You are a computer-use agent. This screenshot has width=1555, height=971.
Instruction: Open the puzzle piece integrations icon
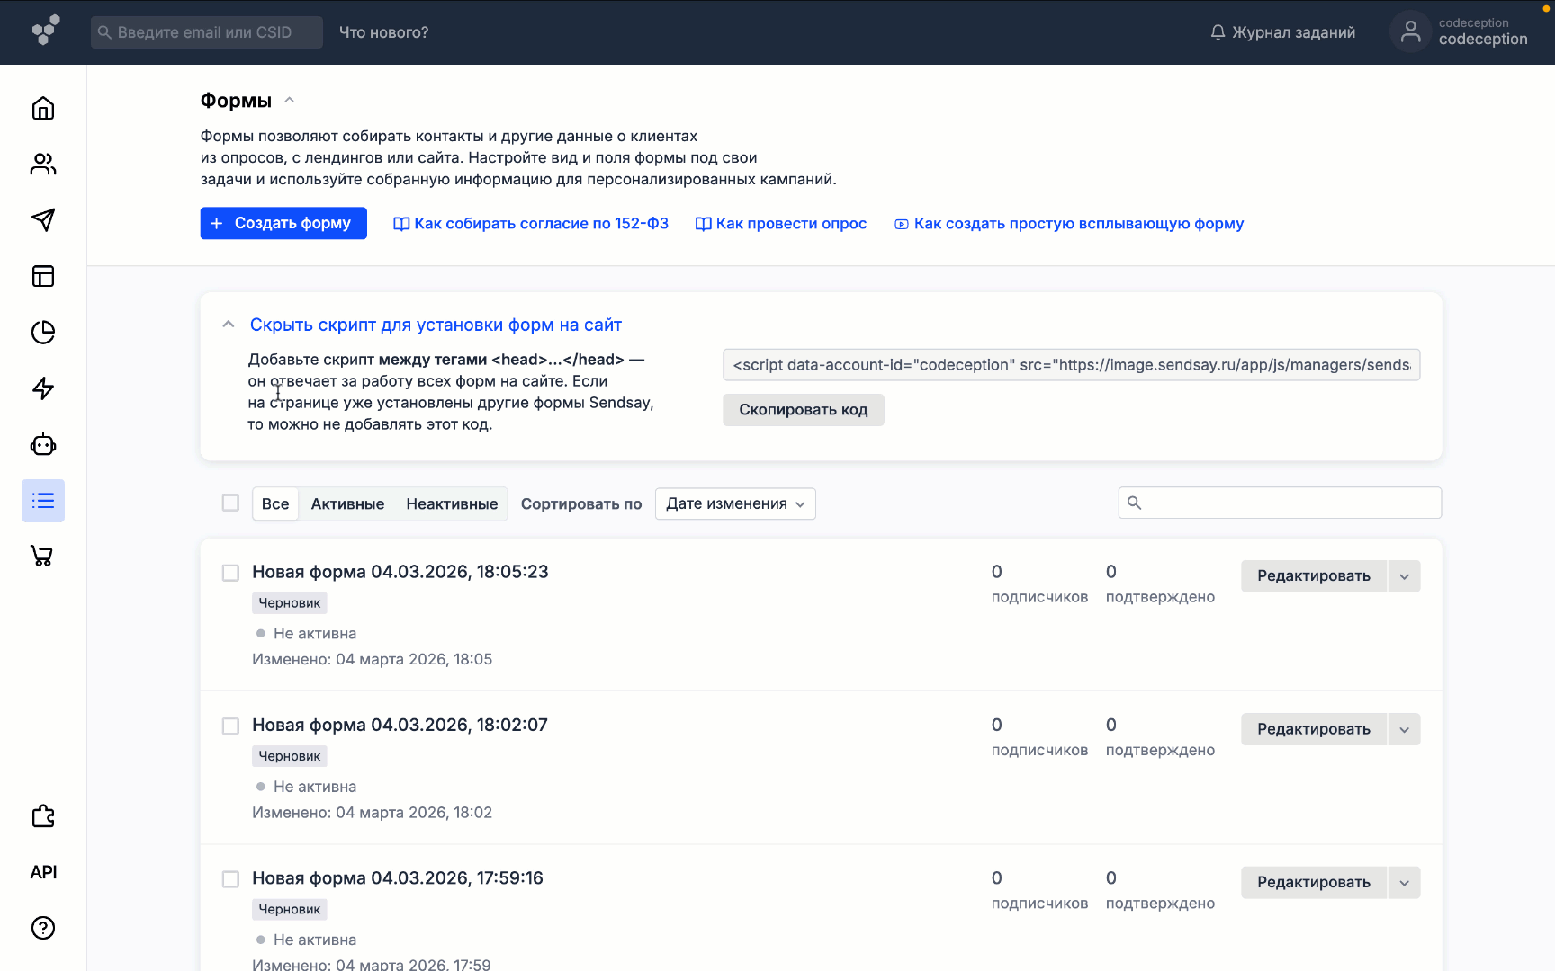click(x=43, y=816)
